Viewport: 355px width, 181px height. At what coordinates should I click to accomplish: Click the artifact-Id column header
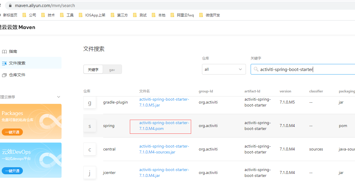(x=252, y=91)
